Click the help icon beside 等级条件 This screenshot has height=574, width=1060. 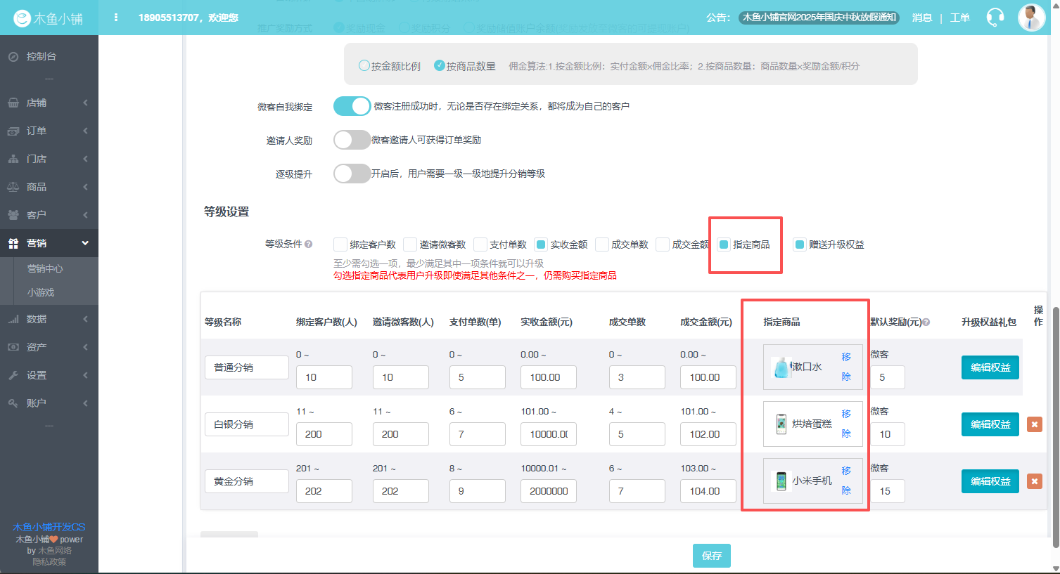click(x=308, y=244)
